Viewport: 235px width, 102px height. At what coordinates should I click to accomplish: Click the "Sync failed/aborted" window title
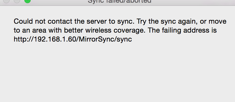pos(119,2)
